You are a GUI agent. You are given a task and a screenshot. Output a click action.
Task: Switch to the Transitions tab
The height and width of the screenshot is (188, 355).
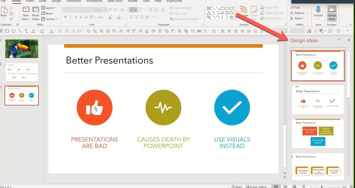74,1
